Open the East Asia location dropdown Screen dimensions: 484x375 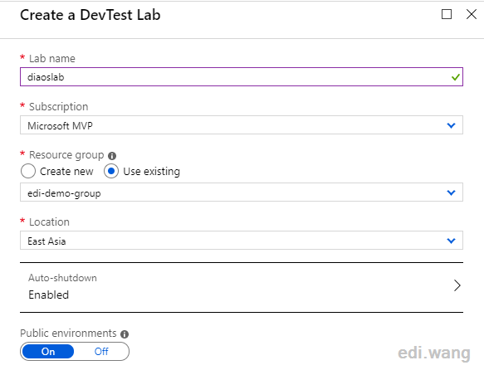click(x=242, y=241)
